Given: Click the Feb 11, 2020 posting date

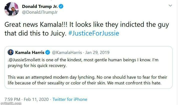Looking at the screenshot, I should (x=36, y=99).
